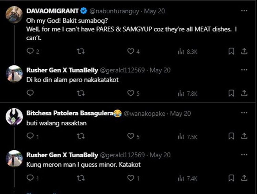Open more options on 'Kung meron man' tweet
Screen dimensions: 257x194
[244, 155]
